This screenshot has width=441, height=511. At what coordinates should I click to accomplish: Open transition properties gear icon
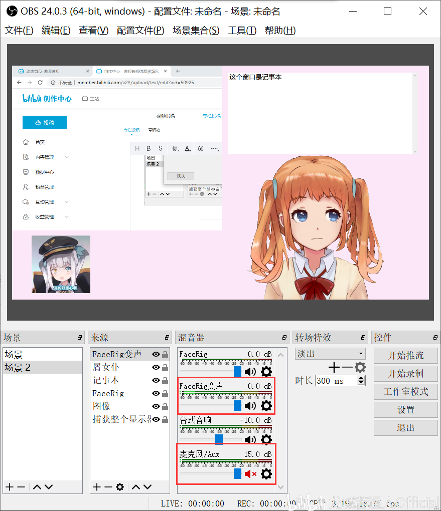[360, 367]
